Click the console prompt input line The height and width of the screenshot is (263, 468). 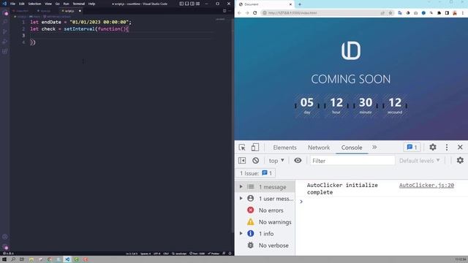point(382,202)
